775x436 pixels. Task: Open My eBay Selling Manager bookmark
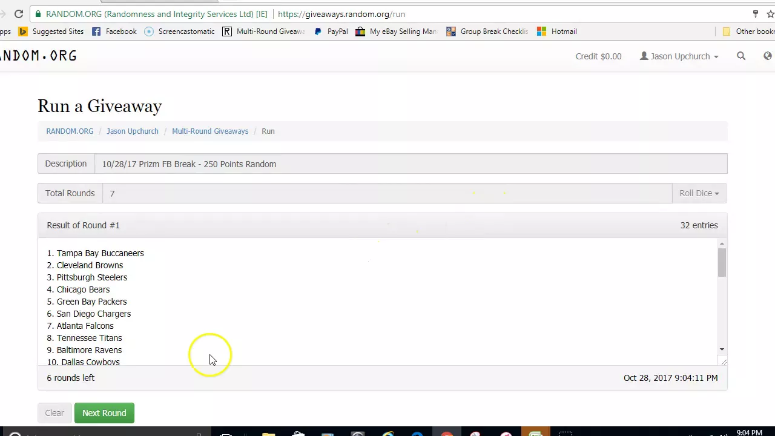click(x=396, y=31)
